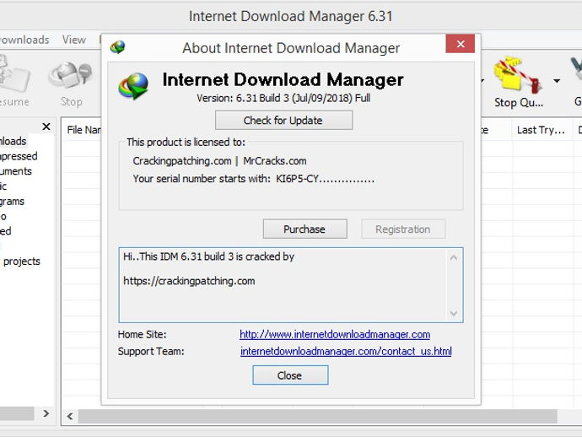The height and width of the screenshot is (437, 582).
Task: Expand the Stop Queue dropdown arrow
Action: click(x=557, y=81)
